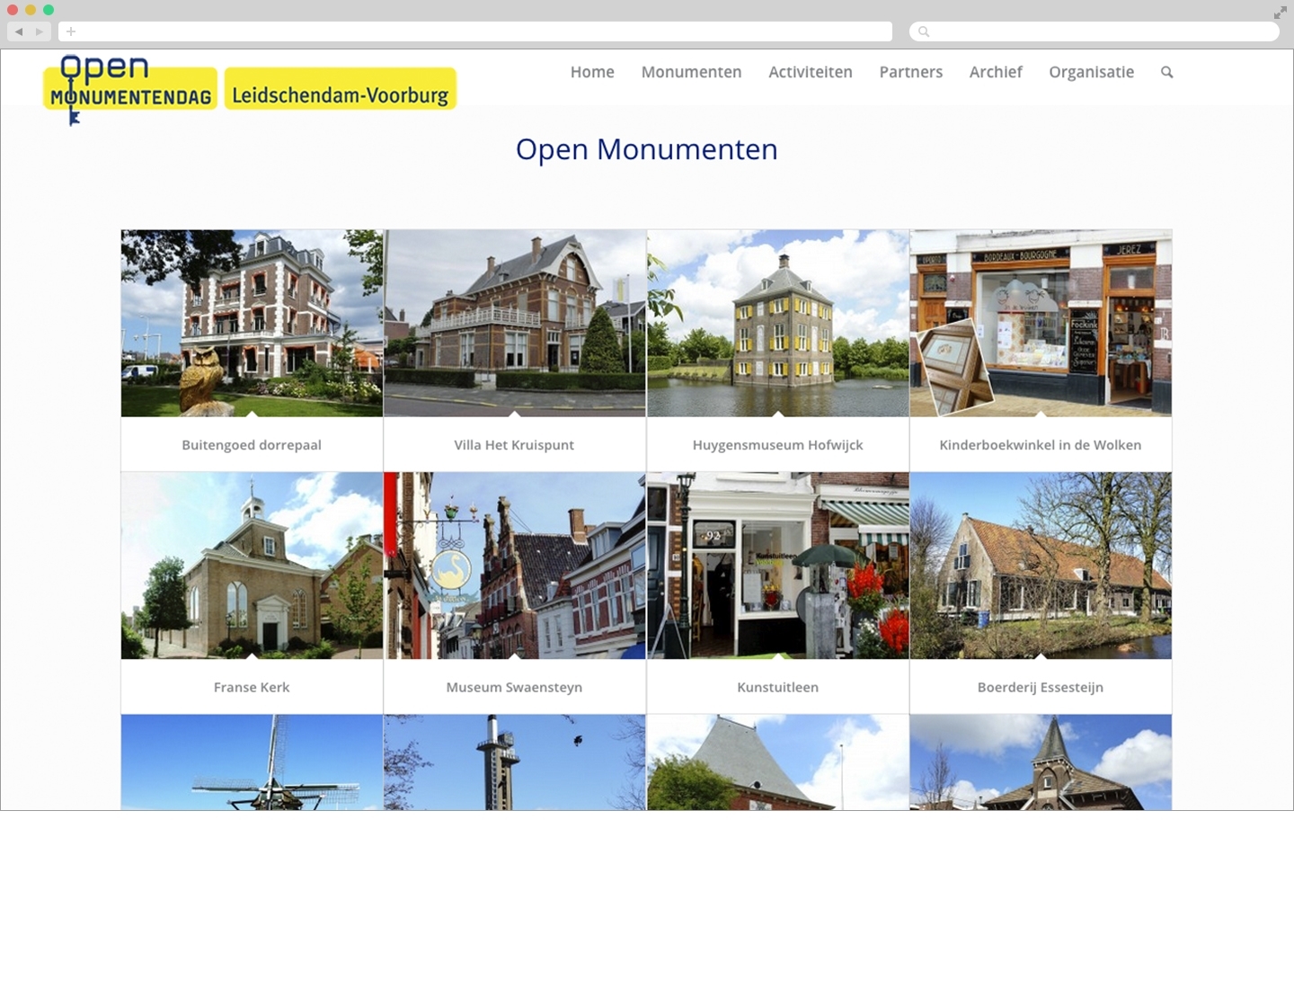The width and height of the screenshot is (1294, 989).
Task: Open the Archief dropdown
Action: [x=995, y=72]
